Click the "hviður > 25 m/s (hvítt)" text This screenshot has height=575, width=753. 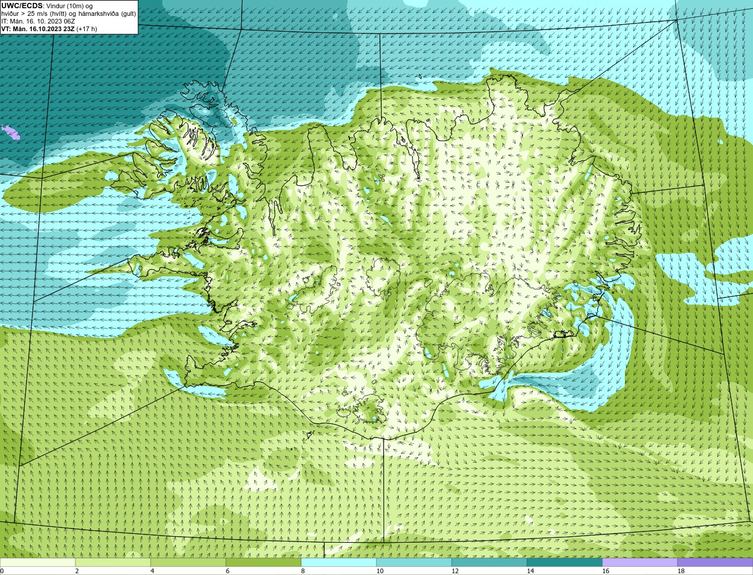click(x=34, y=14)
